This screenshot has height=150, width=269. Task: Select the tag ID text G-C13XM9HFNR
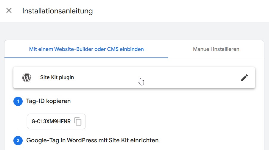point(51,121)
